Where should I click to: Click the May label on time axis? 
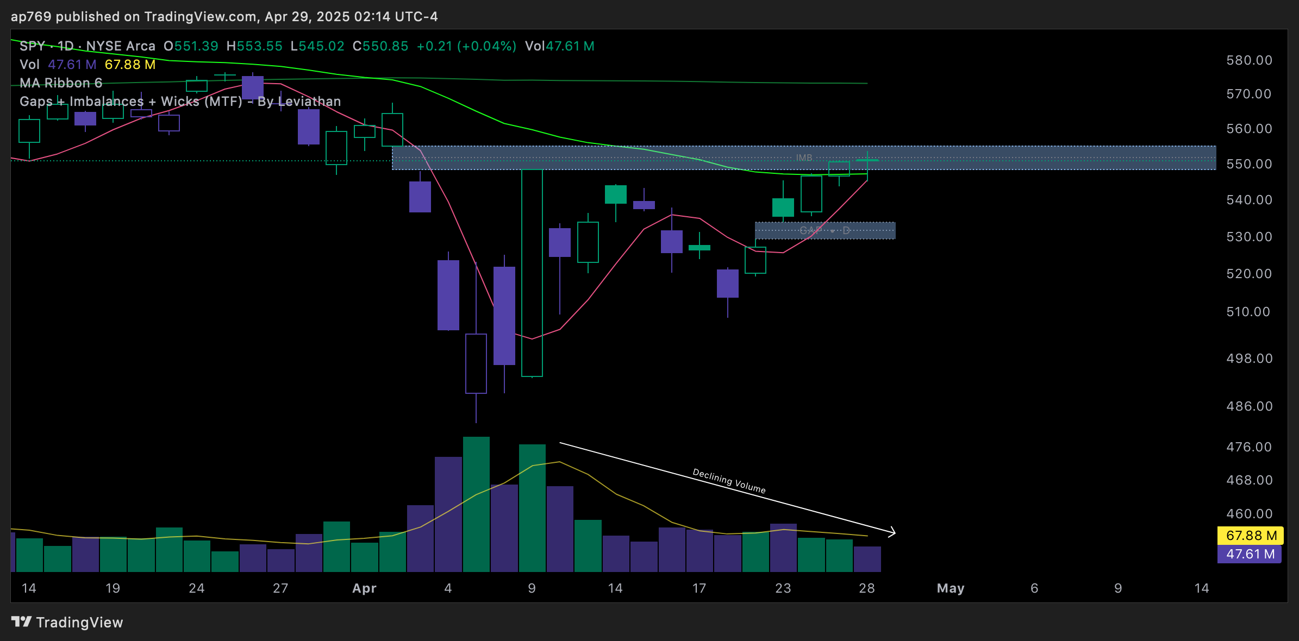point(951,588)
